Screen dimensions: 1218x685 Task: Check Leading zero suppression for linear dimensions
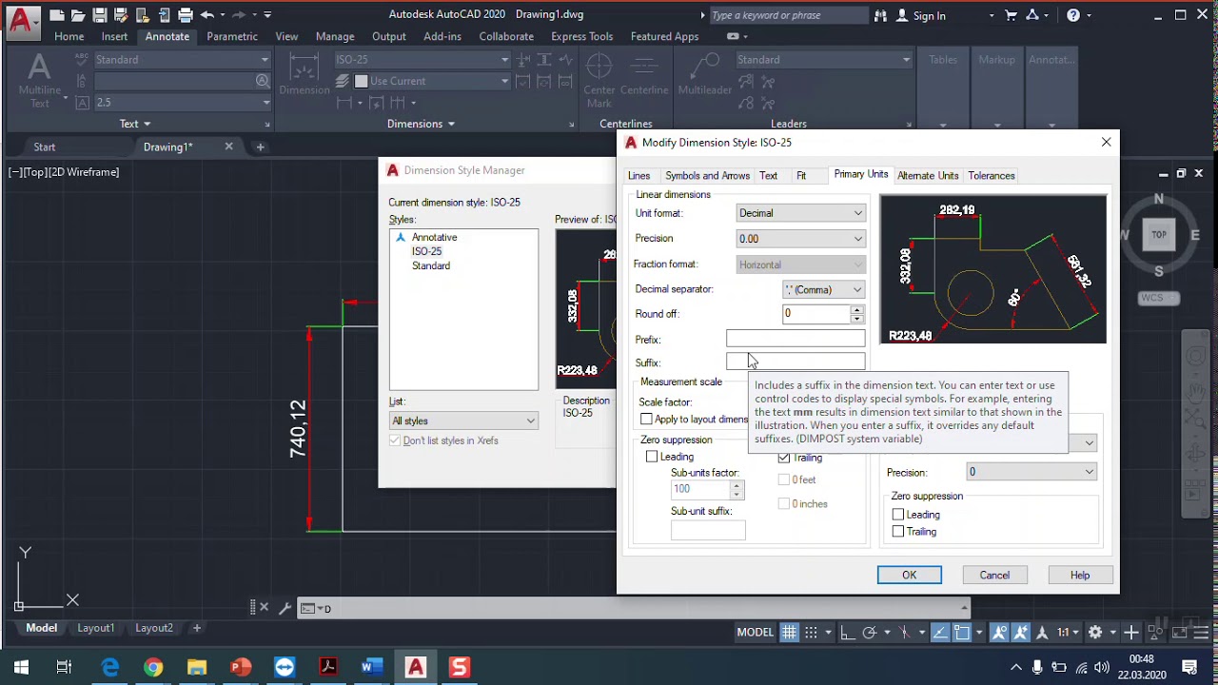(652, 457)
